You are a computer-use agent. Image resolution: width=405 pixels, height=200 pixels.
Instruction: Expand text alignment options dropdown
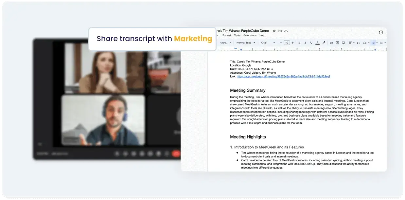354,43
